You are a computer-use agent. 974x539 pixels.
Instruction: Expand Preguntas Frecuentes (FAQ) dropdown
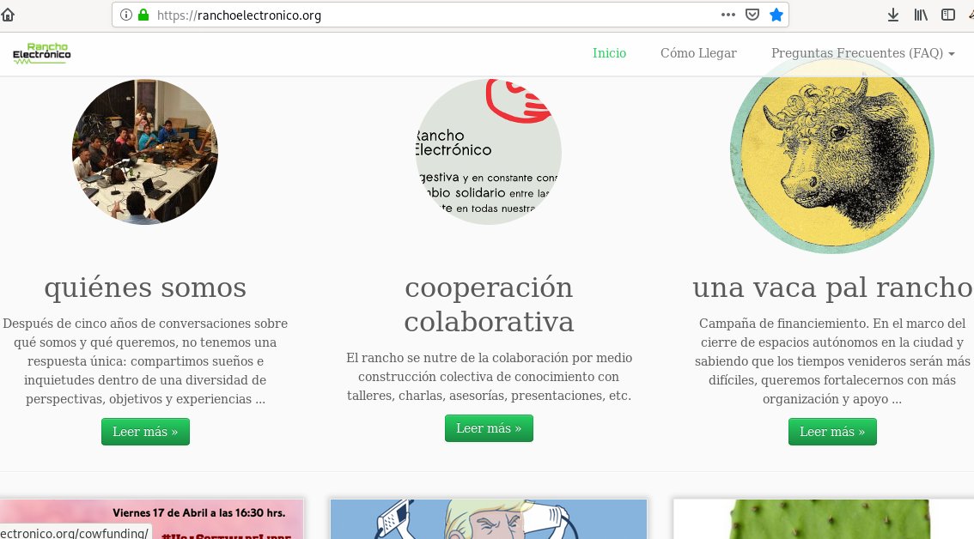(863, 53)
